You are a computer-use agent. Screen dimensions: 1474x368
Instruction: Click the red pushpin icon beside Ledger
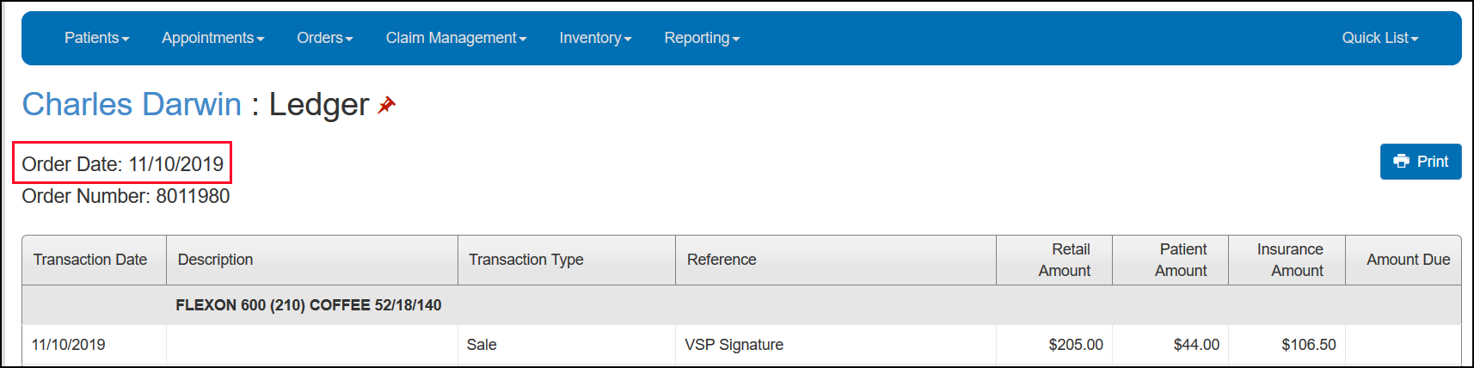point(387,105)
